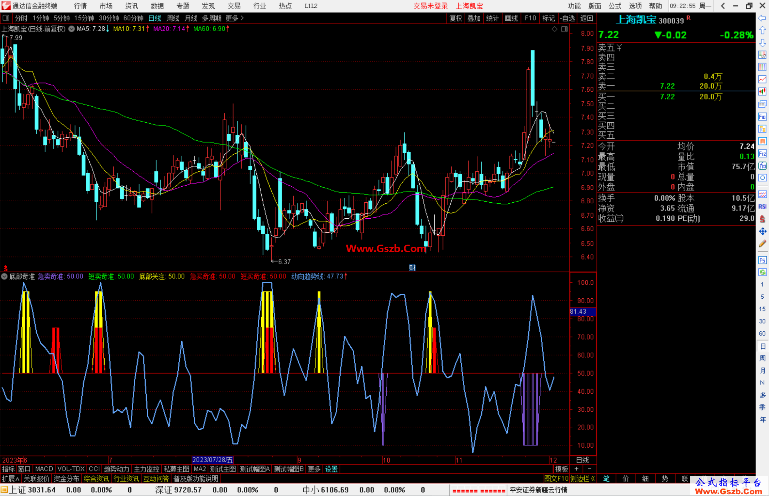Select the blue four-way move arrows icon
Image resolution: width=769 pixels, height=496 pixels.
pyautogui.click(x=762, y=231)
